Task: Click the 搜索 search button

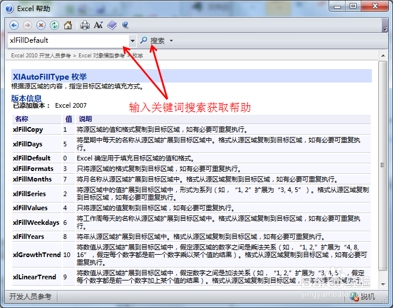Action: click(158, 40)
